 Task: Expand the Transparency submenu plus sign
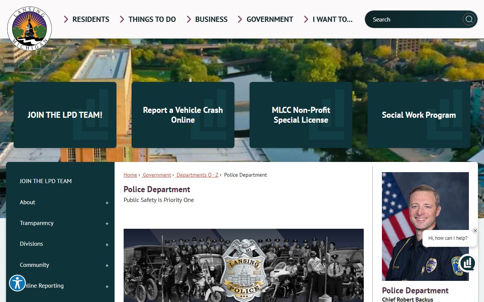(x=107, y=223)
